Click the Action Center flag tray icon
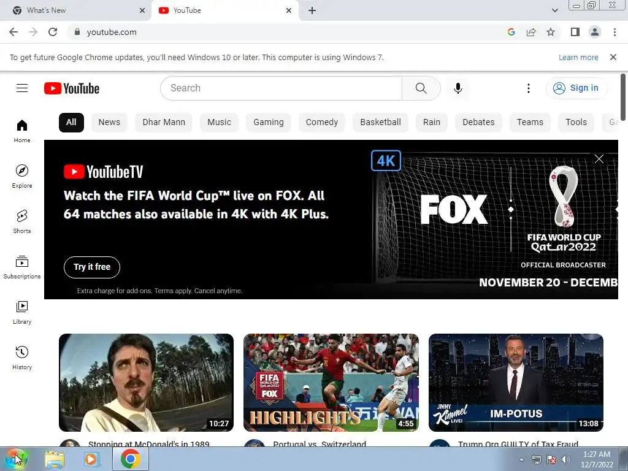Viewport: 628px width, 471px height. point(551,459)
